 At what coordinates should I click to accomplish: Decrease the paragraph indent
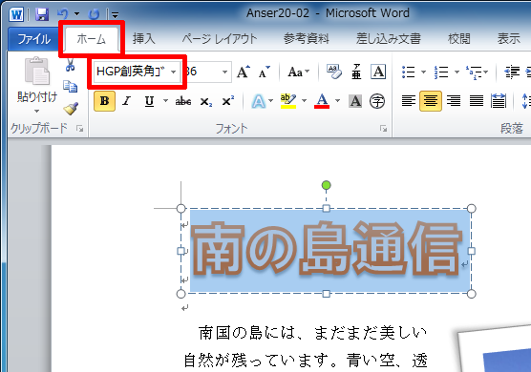512,72
